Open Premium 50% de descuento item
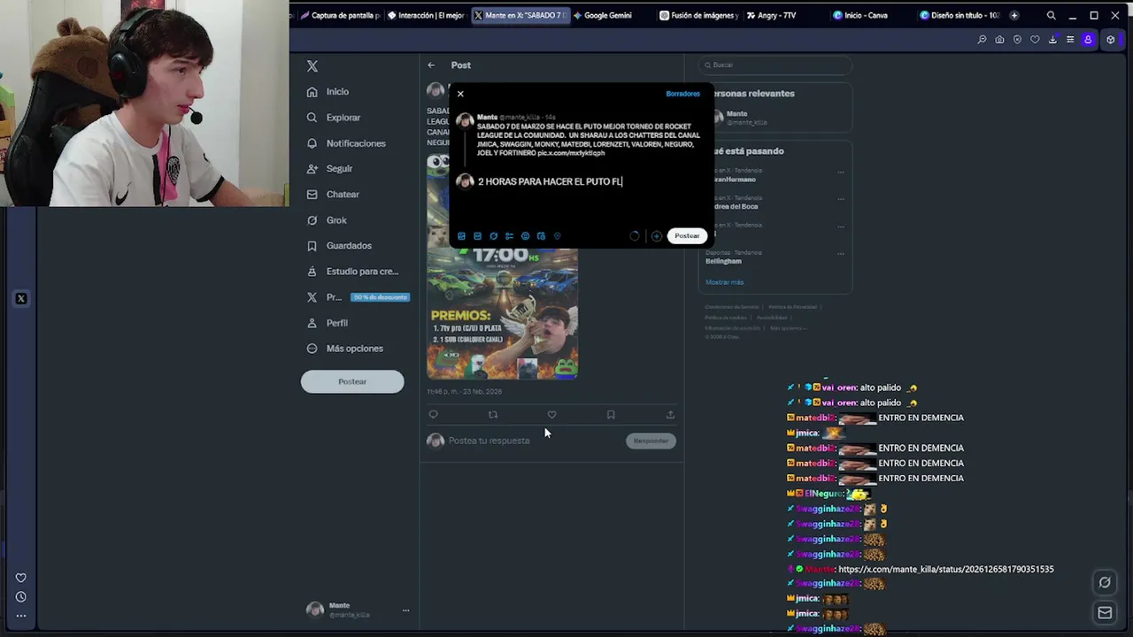Screen dimensions: 1133x637 click(x=358, y=297)
